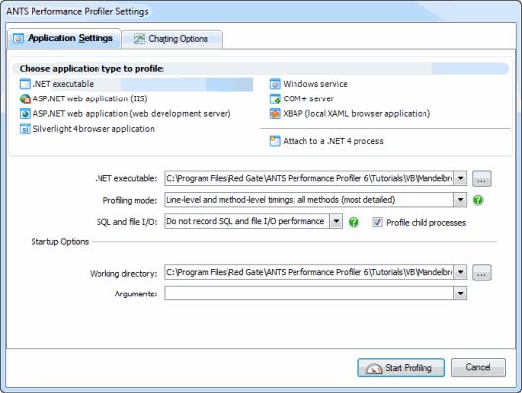
Task: Select the .NET executable application type icon
Action: tap(25, 84)
